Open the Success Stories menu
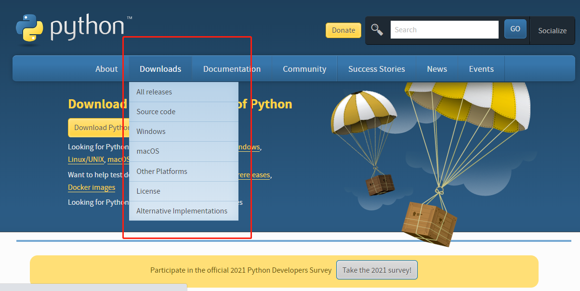The image size is (580, 291). (377, 69)
